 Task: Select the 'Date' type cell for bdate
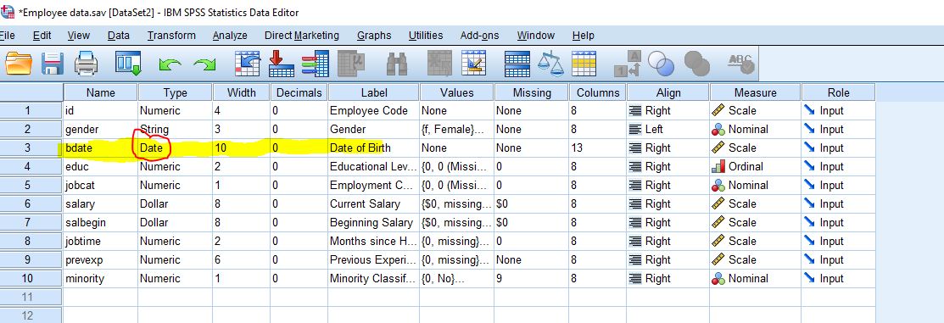tap(176, 148)
